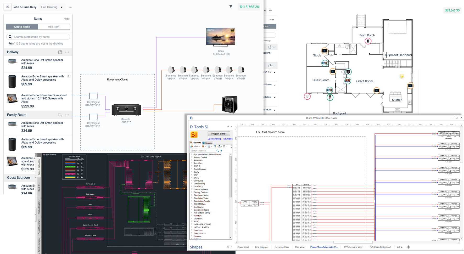464x254 pixels.
Task: Switch to the Add Item tab
Action: (54, 27)
